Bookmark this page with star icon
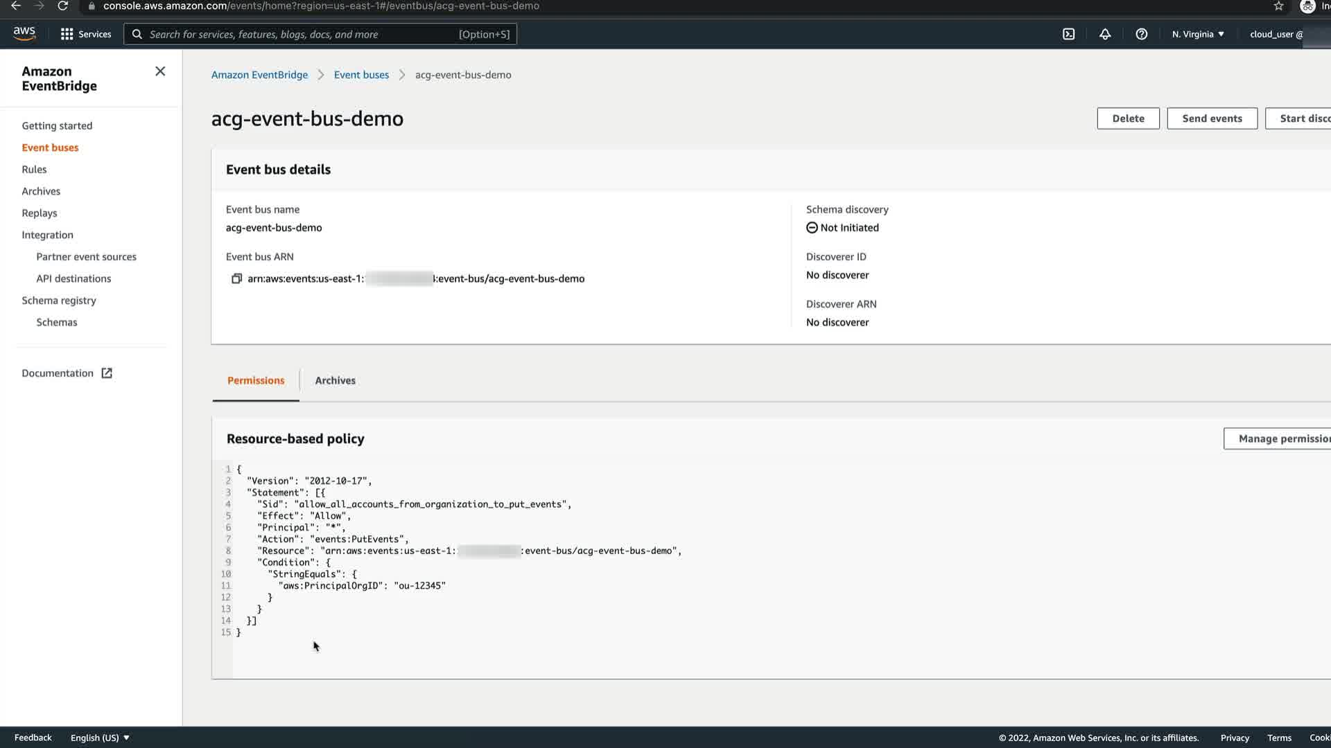 (x=1278, y=6)
